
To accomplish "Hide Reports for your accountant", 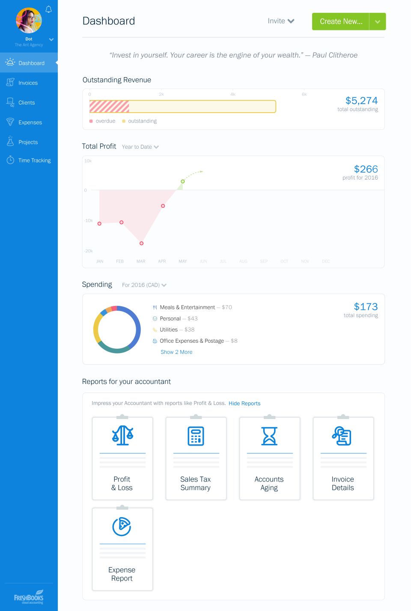I will point(244,403).
